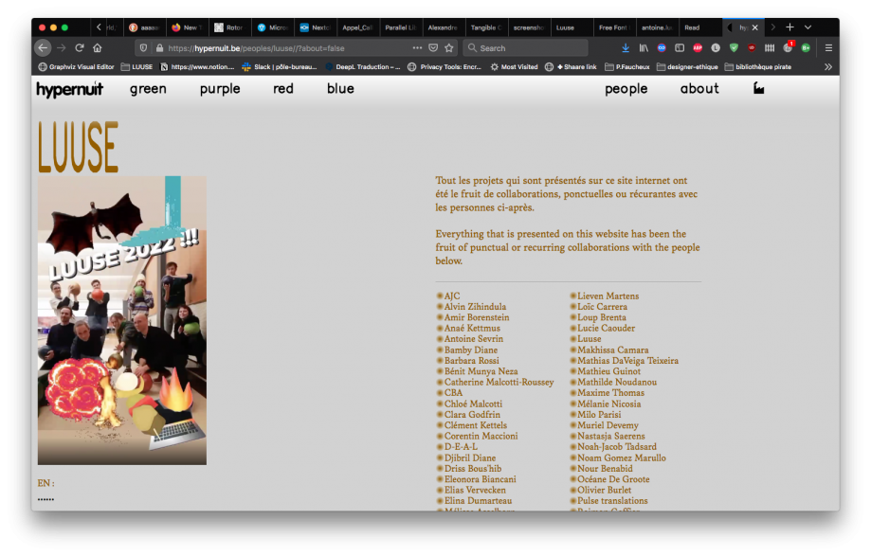Open the Firefox hamburger menu
871x556 pixels.
tap(827, 47)
